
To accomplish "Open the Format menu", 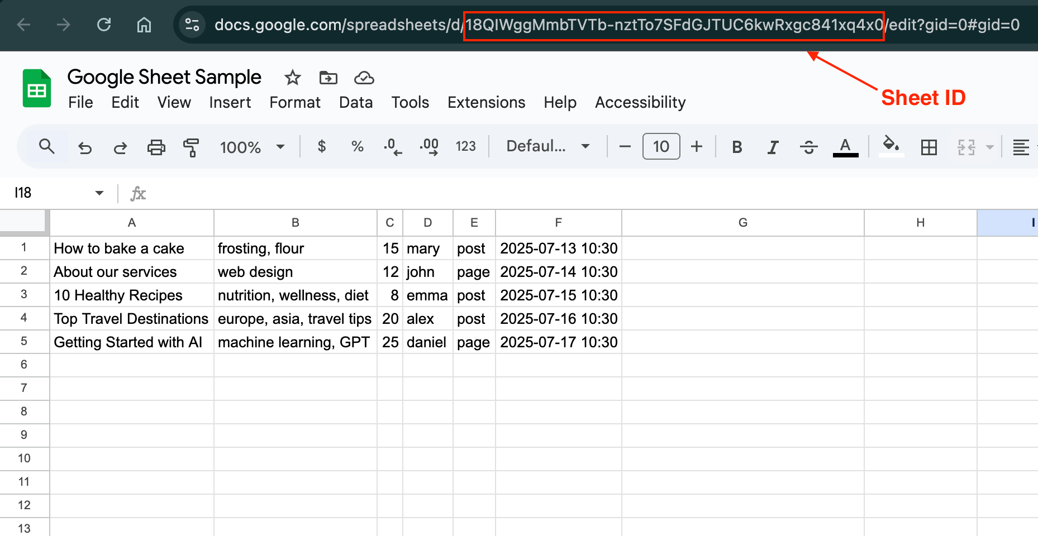I will (295, 102).
